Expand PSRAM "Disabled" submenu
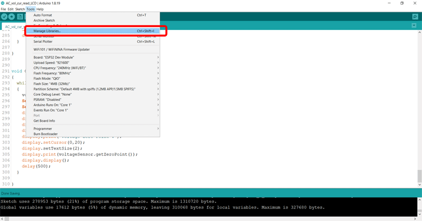422x221 pixels. (x=93, y=99)
